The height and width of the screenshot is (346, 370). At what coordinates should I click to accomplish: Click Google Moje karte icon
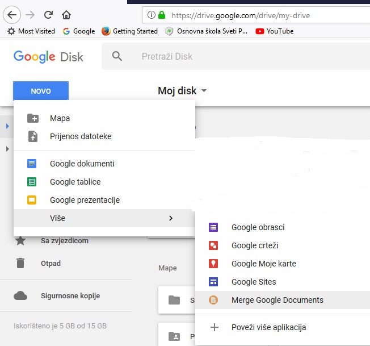[213, 264]
